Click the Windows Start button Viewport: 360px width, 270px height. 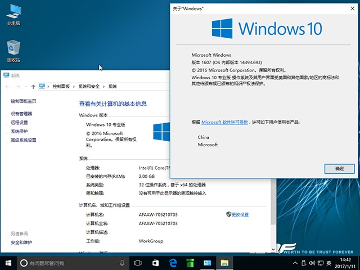(x=8, y=263)
